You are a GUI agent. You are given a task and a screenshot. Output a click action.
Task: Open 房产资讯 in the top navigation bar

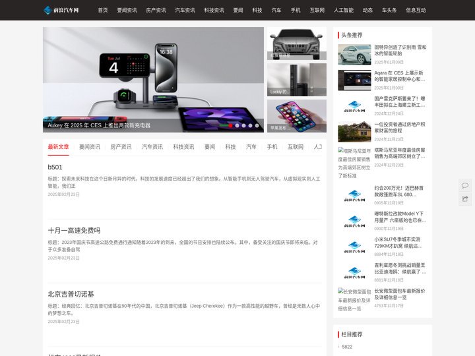click(x=156, y=10)
